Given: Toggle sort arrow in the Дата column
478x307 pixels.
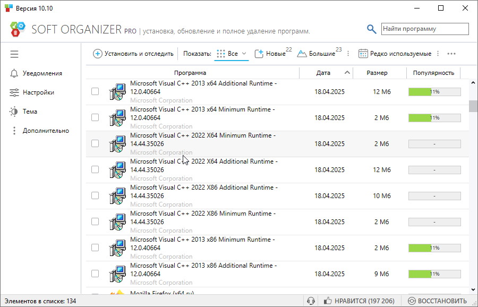Looking at the screenshot, I should pos(347,73).
